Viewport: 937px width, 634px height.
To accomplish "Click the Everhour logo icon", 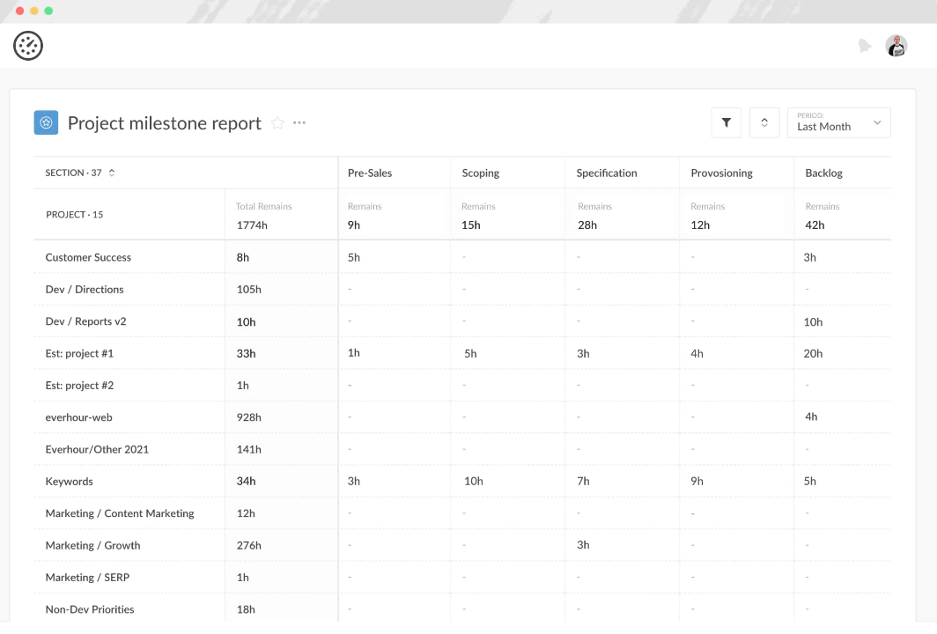I will [28, 46].
